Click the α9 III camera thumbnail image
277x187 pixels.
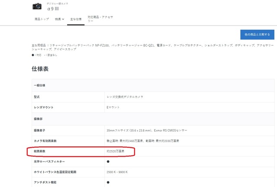click(38, 6)
